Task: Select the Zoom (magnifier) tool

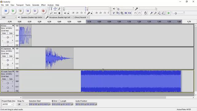Action: [x=51, y=13]
